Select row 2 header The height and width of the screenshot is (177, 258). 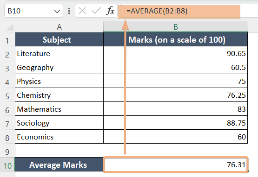click(x=7, y=53)
